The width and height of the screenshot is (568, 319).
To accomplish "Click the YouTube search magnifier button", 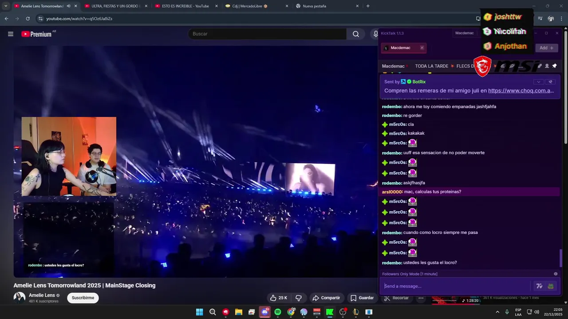I will point(356,34).
